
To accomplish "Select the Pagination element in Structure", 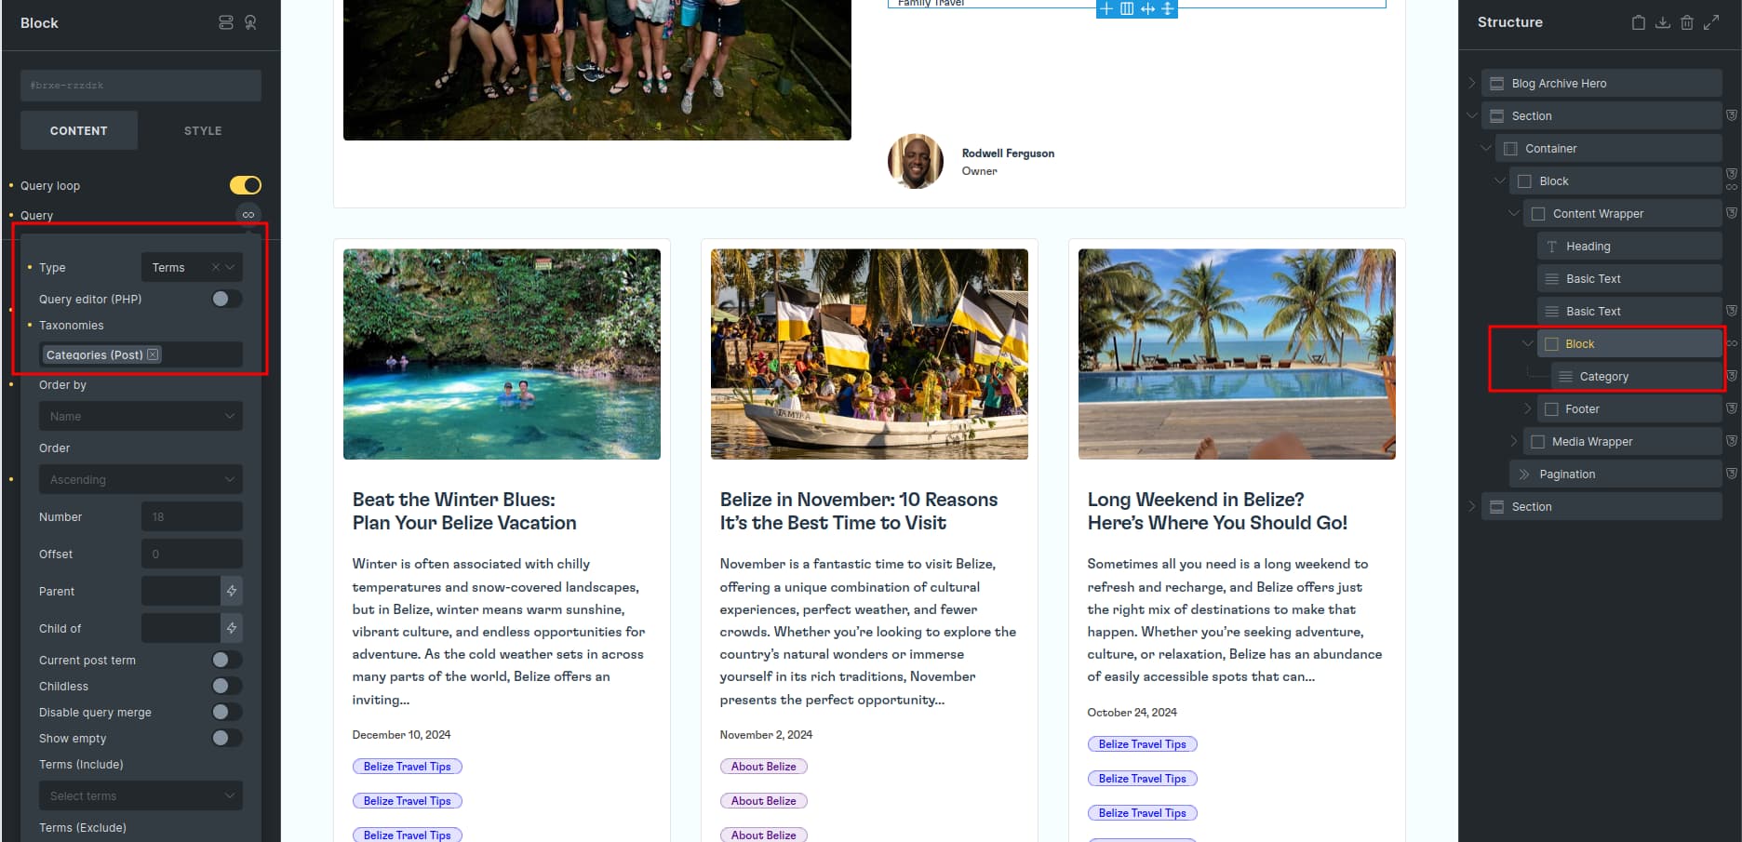I will (x=1615, y=474).
